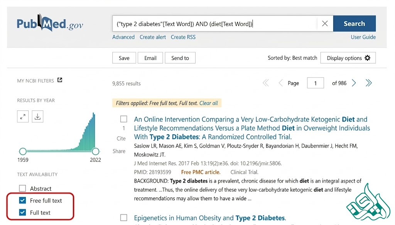Click the page number input field

tap(316, 83)
